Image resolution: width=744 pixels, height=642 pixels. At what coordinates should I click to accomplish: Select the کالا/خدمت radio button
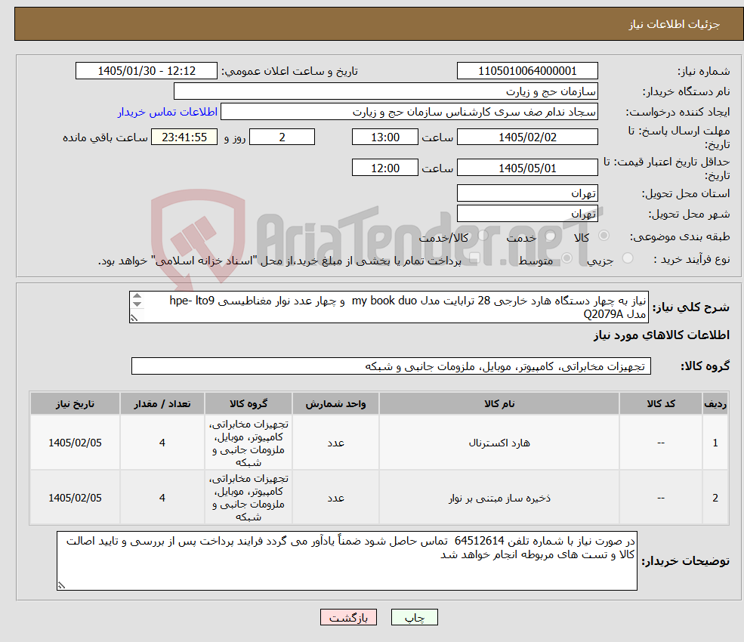click(483, 236)
